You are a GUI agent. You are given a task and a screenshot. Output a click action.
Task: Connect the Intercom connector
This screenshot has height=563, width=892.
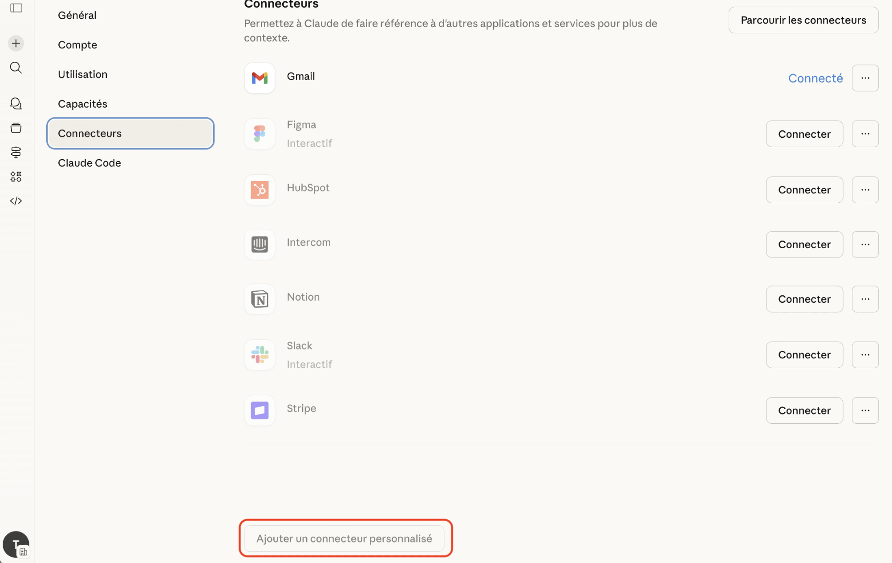(804, 245)
